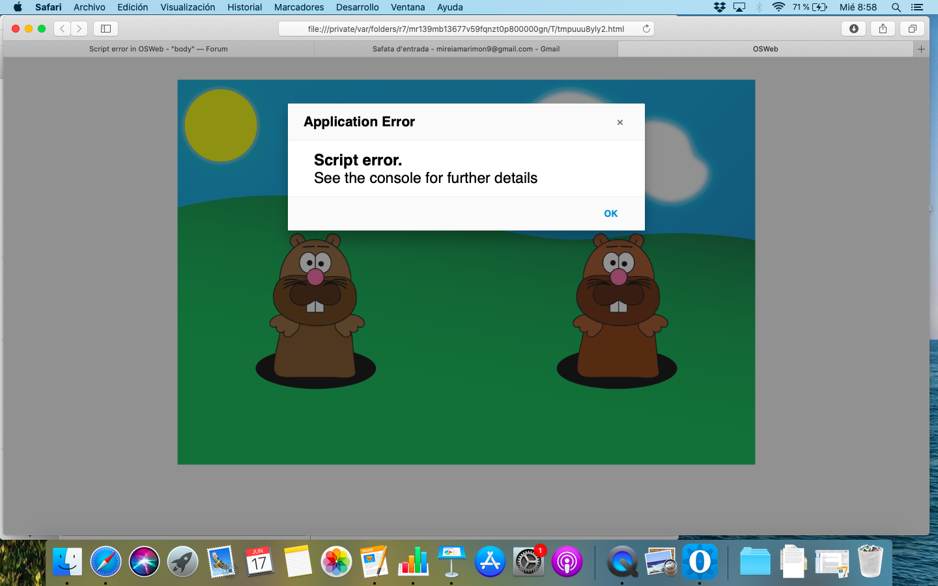Open the Apple menu
The width and height of the screenshot is (938, 586).
18,7
